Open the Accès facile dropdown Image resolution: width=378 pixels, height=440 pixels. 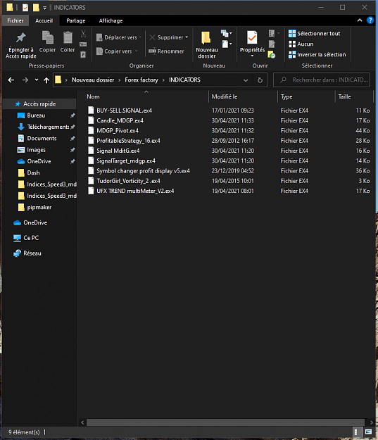[x=227, y=44]
